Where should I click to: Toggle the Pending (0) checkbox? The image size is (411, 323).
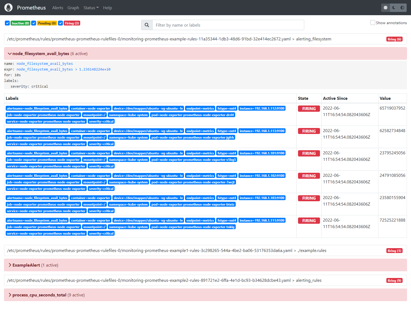tap(34, 23)
